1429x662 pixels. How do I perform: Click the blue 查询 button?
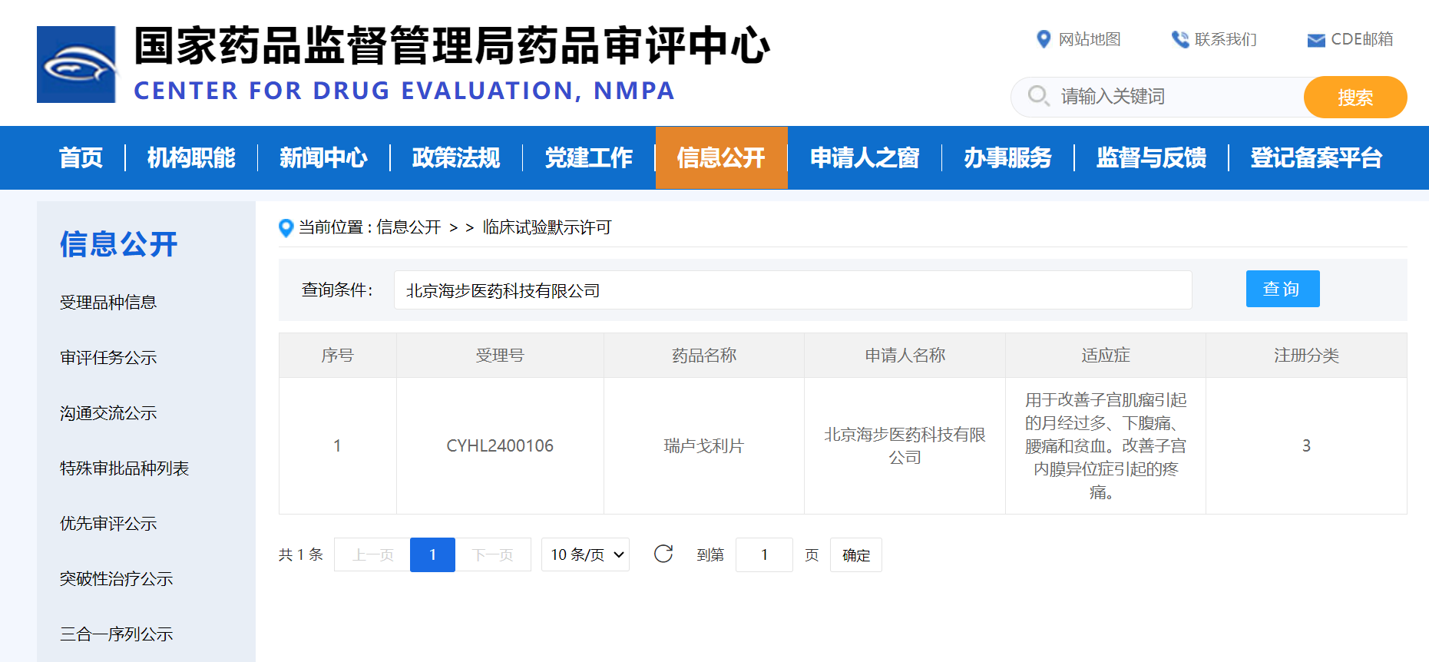tap(1282, 289)
